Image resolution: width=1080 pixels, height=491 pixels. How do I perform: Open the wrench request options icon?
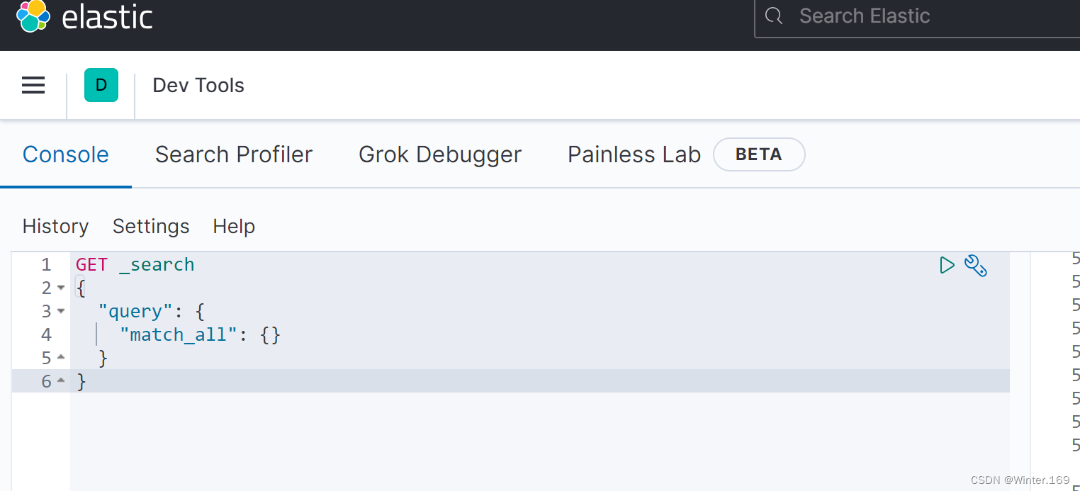coord(976,266)
